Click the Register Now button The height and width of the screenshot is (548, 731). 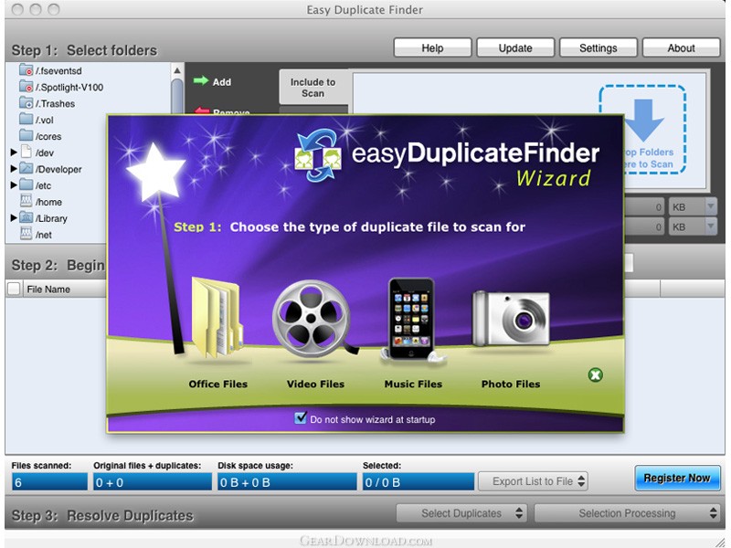[x=677, y=478]
